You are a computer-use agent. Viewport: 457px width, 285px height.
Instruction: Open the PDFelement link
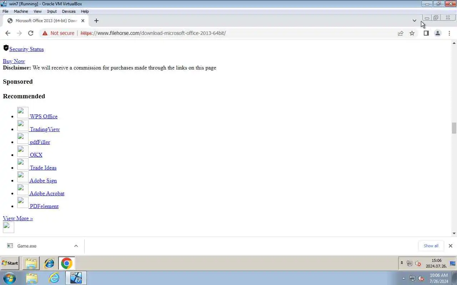coord(44,206)
